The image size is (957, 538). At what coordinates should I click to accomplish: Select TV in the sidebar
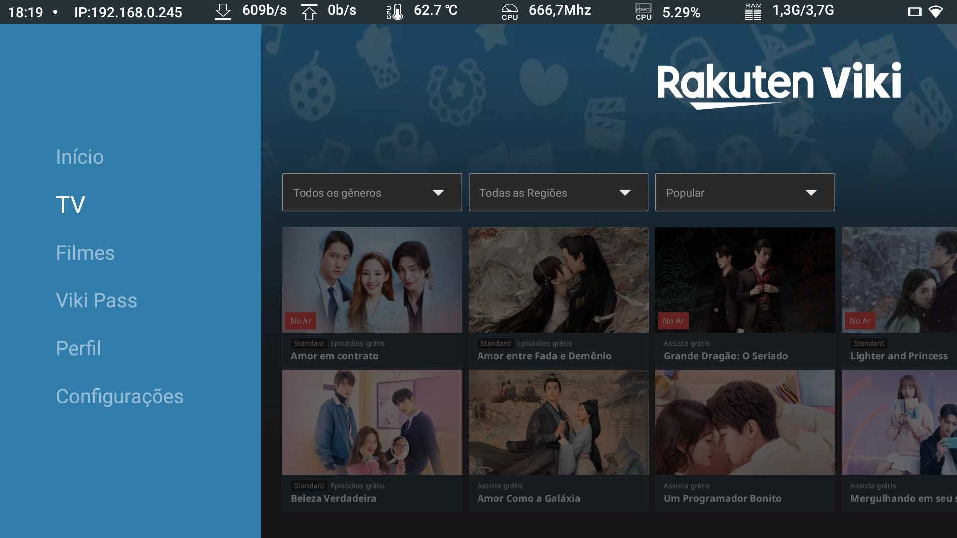click(x=70, y=205)
